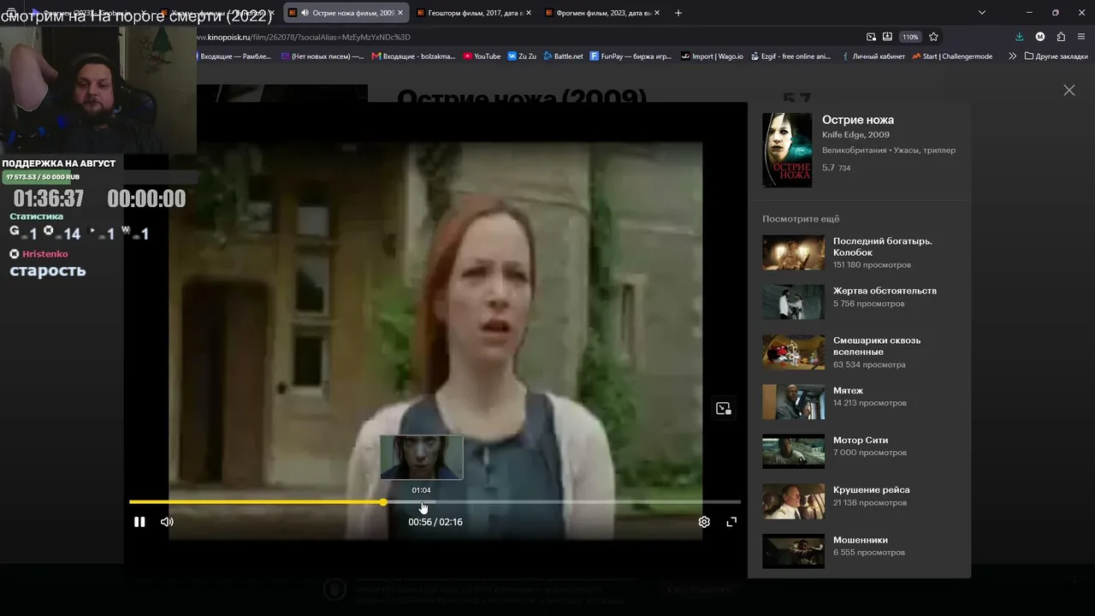This screenshot has height=616, width=1095.
Task: Click the 'Мятеж' video thumbnail
Action: (793, 401)
